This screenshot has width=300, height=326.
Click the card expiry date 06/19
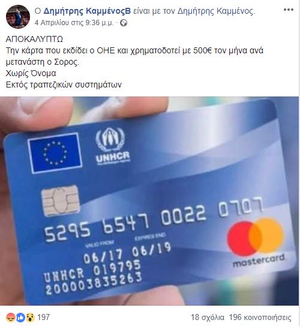(151, 249)
